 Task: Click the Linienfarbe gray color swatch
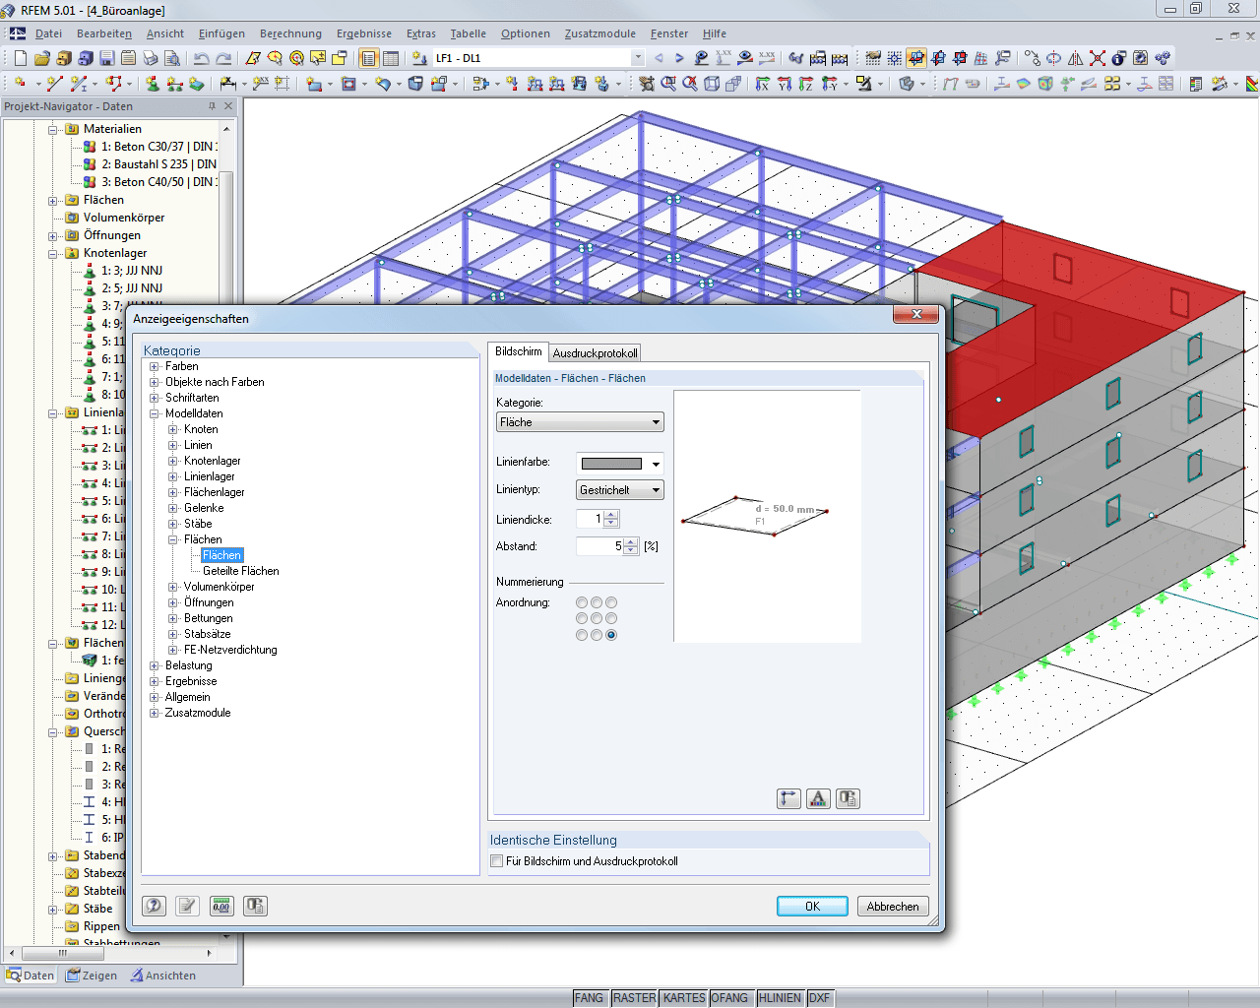coord(611,464)
